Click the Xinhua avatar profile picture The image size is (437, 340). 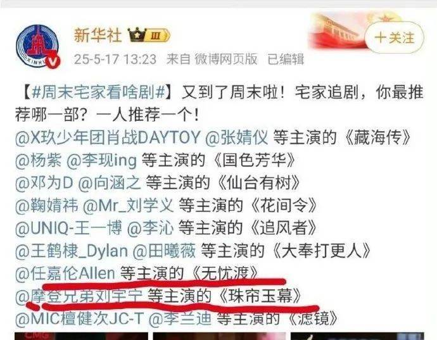click(37, 46)
